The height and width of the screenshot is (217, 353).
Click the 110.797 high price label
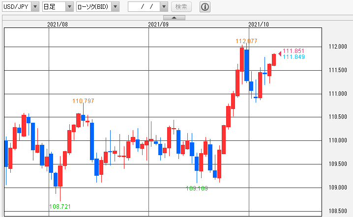[x=83, y=101]
